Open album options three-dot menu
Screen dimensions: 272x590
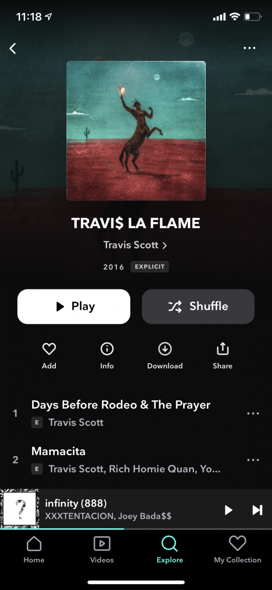click(249, 48)
